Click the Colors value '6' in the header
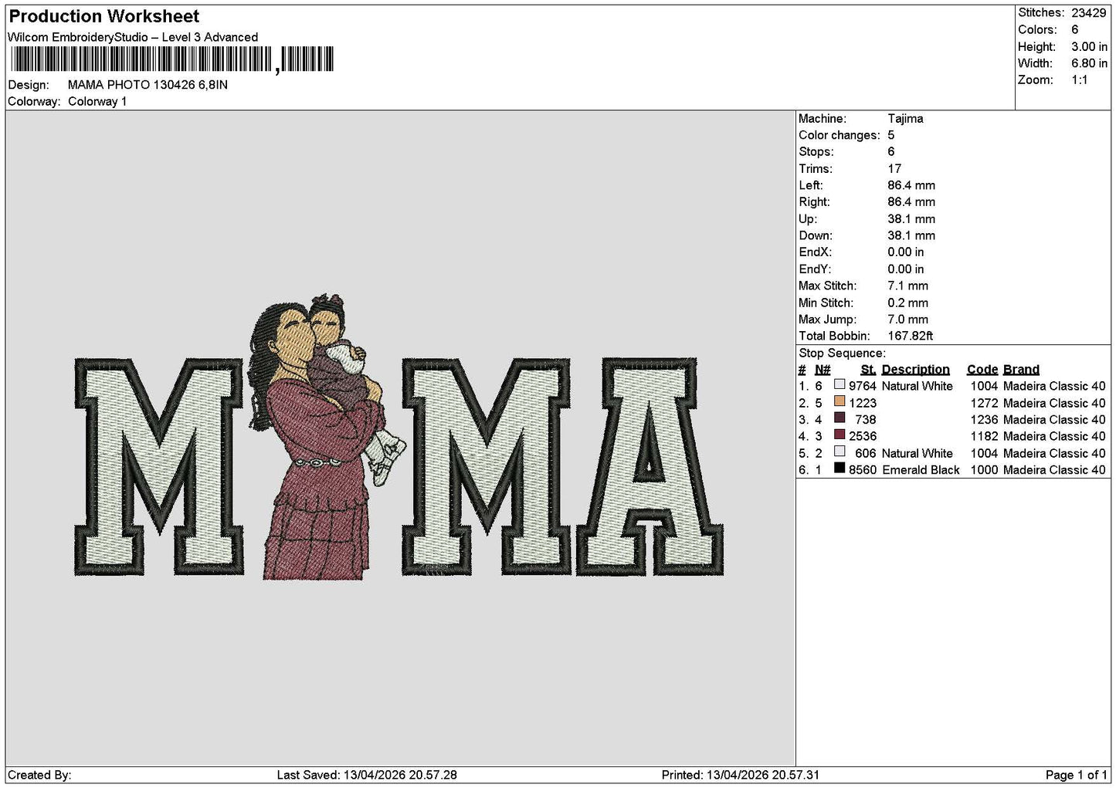 point(1074,29)
